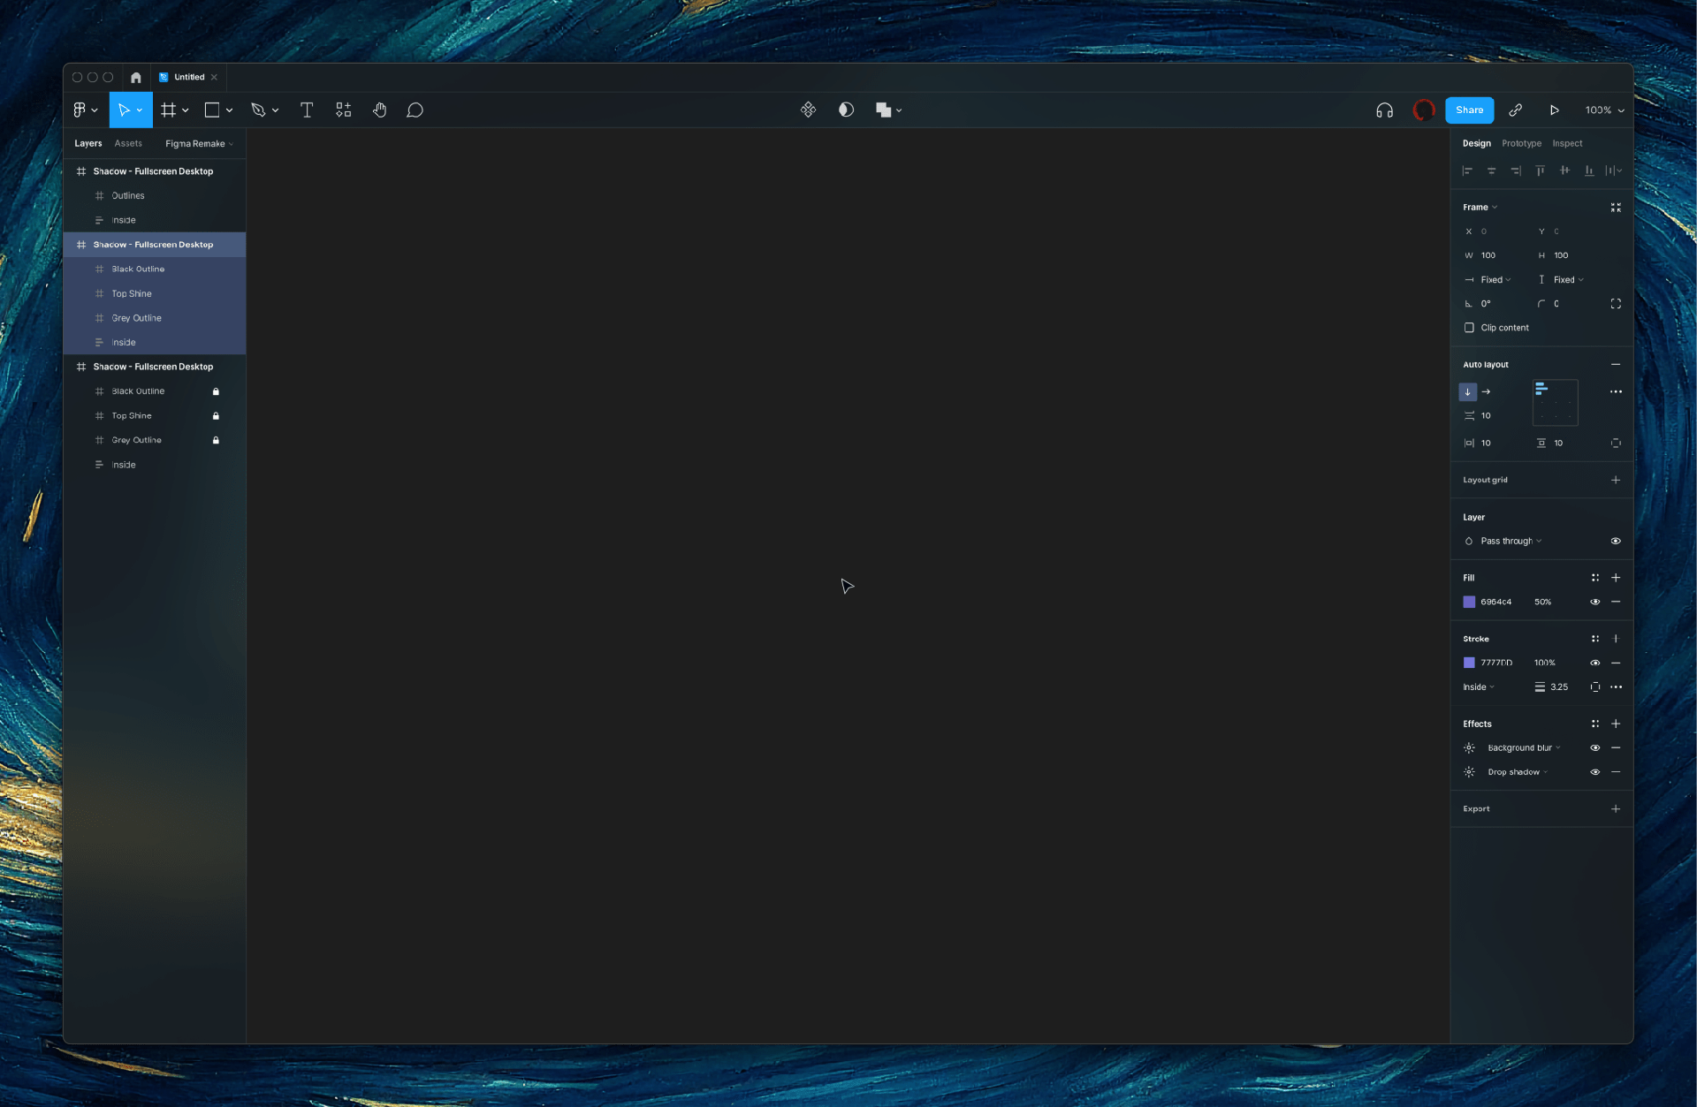The width and height of the screenshot is (1697, 1107).
Task: Click the Present play icon
Action: tap(1554, 110)
